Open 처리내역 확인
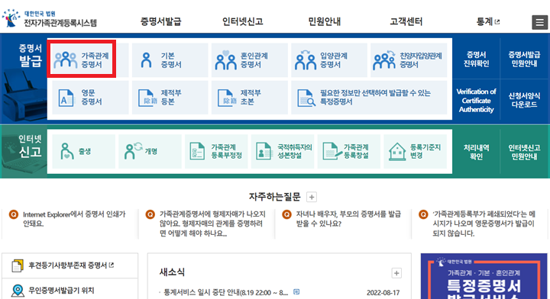Screen dimensions: 550x299 point(476,152)
